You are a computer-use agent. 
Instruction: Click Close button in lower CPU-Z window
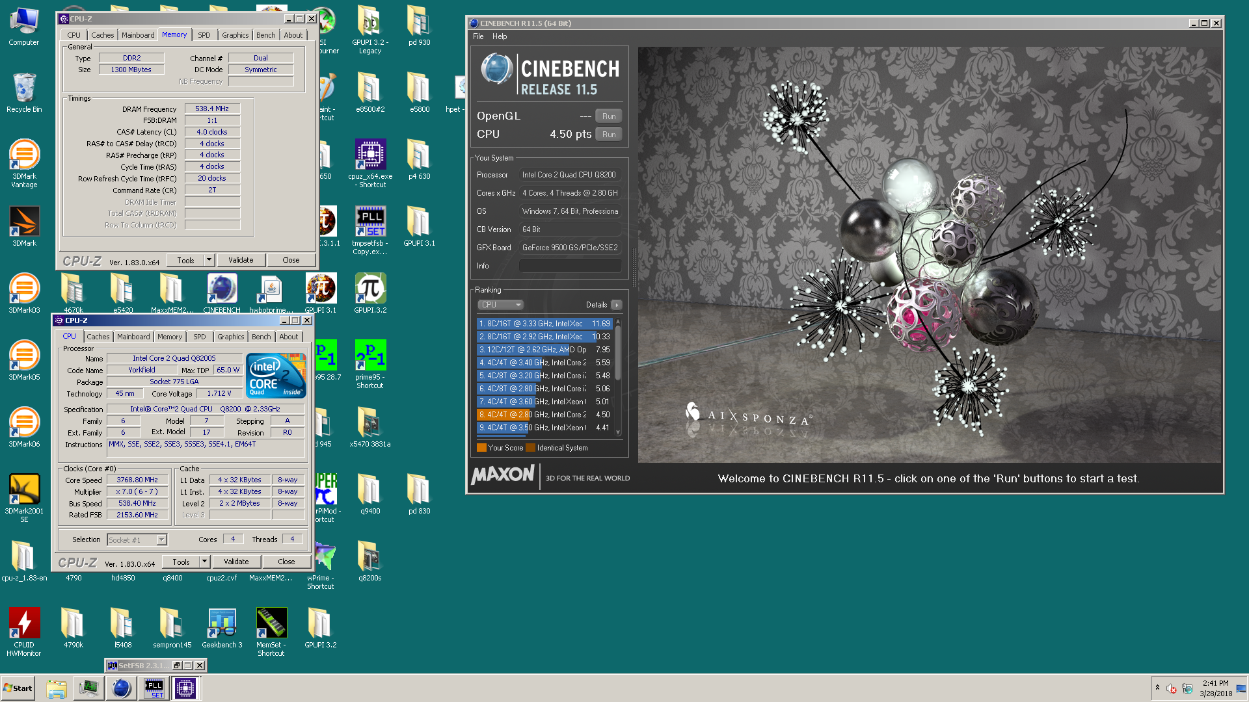click(x=286, y=562)
